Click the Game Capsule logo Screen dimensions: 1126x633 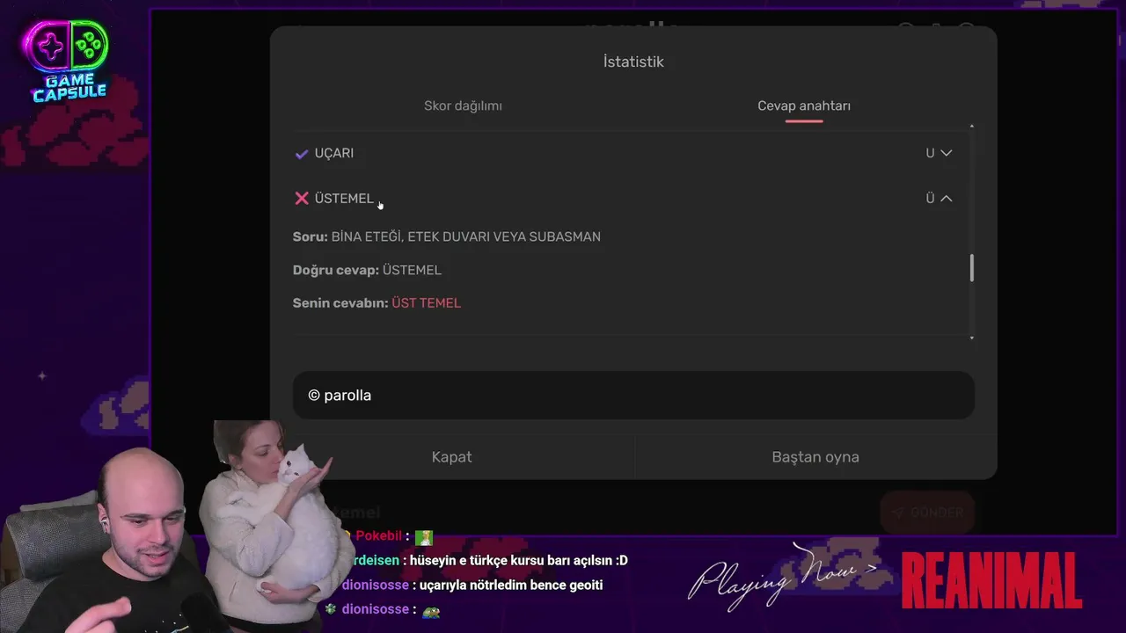[69, 60]
